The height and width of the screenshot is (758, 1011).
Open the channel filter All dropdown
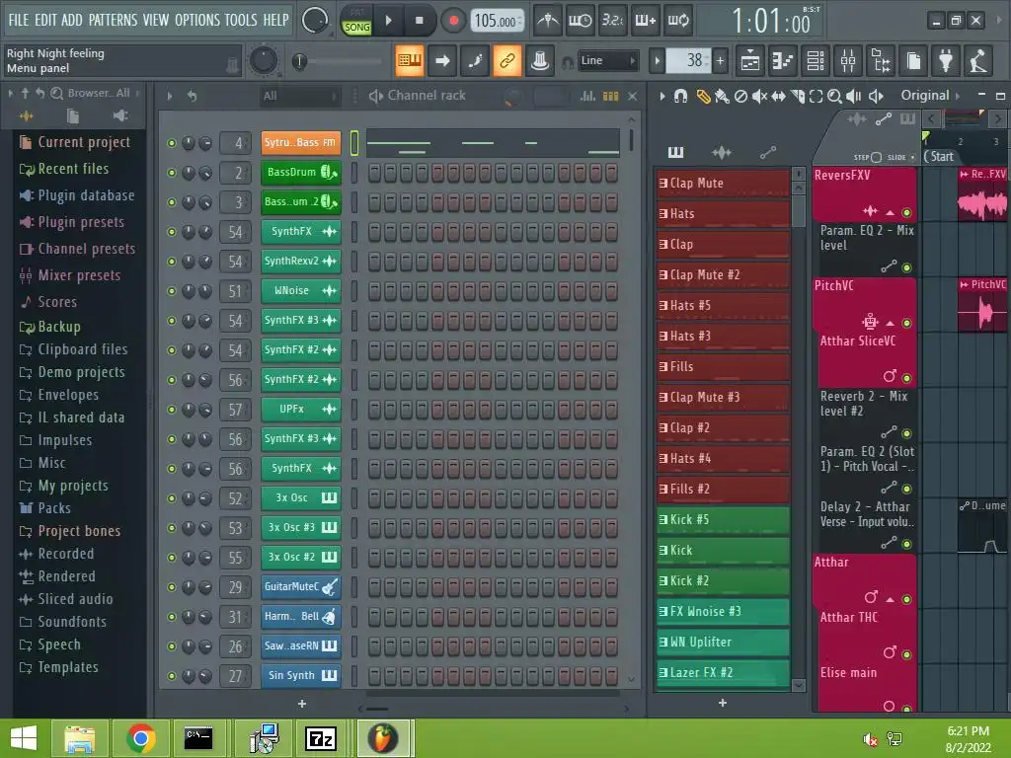tap(299, 96)
